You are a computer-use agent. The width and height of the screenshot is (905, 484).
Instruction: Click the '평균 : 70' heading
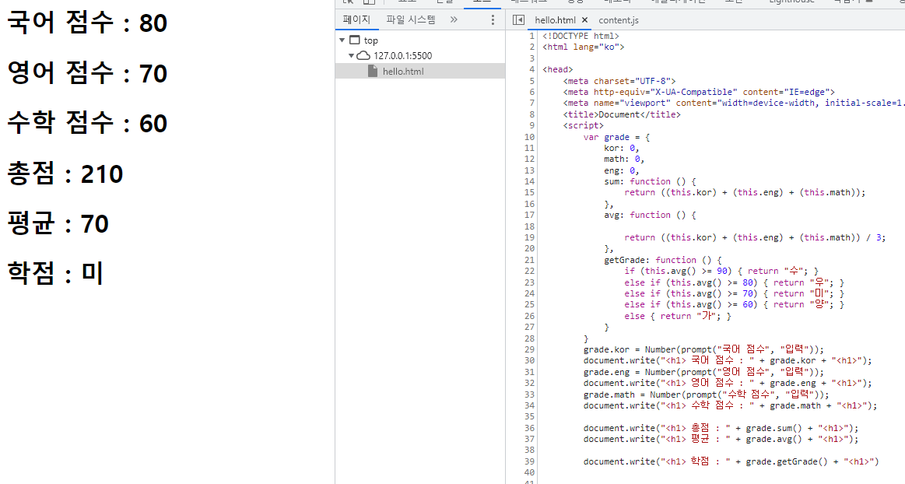pyautogui.click(x=58, y=224)
